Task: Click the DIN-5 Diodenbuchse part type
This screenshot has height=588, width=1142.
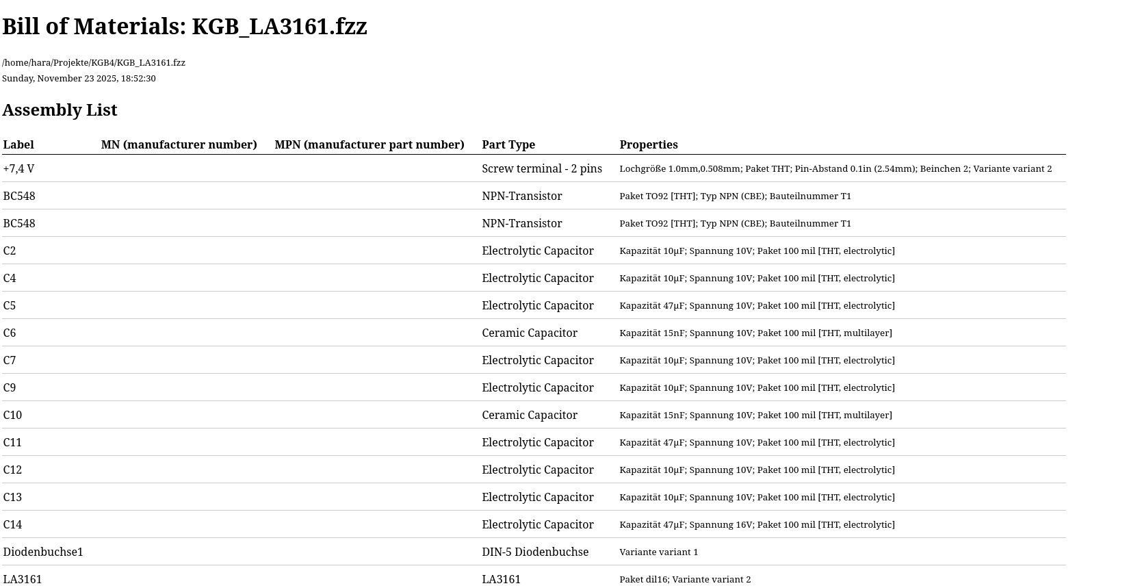Action: [x=534, y=552]
